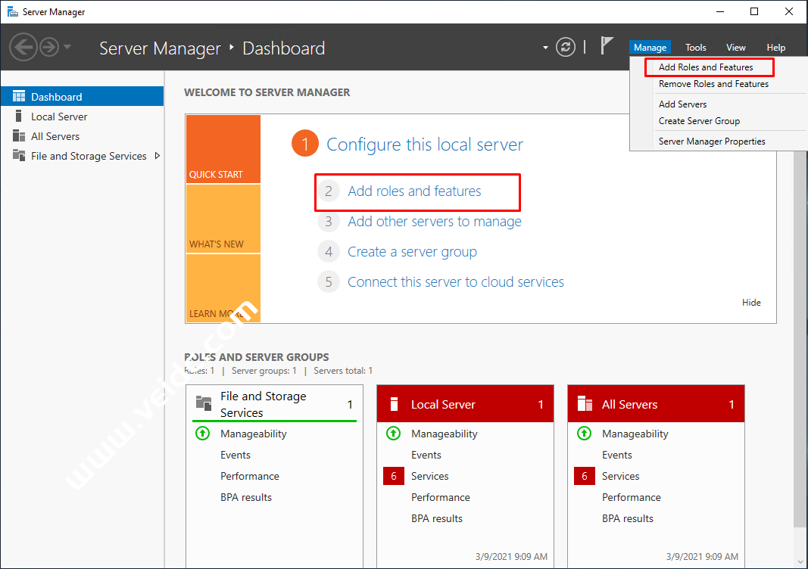The width and height of the screenshot is (808, 569).
Task: Hide the welcome tile panel
Action: tap(751, 303)
